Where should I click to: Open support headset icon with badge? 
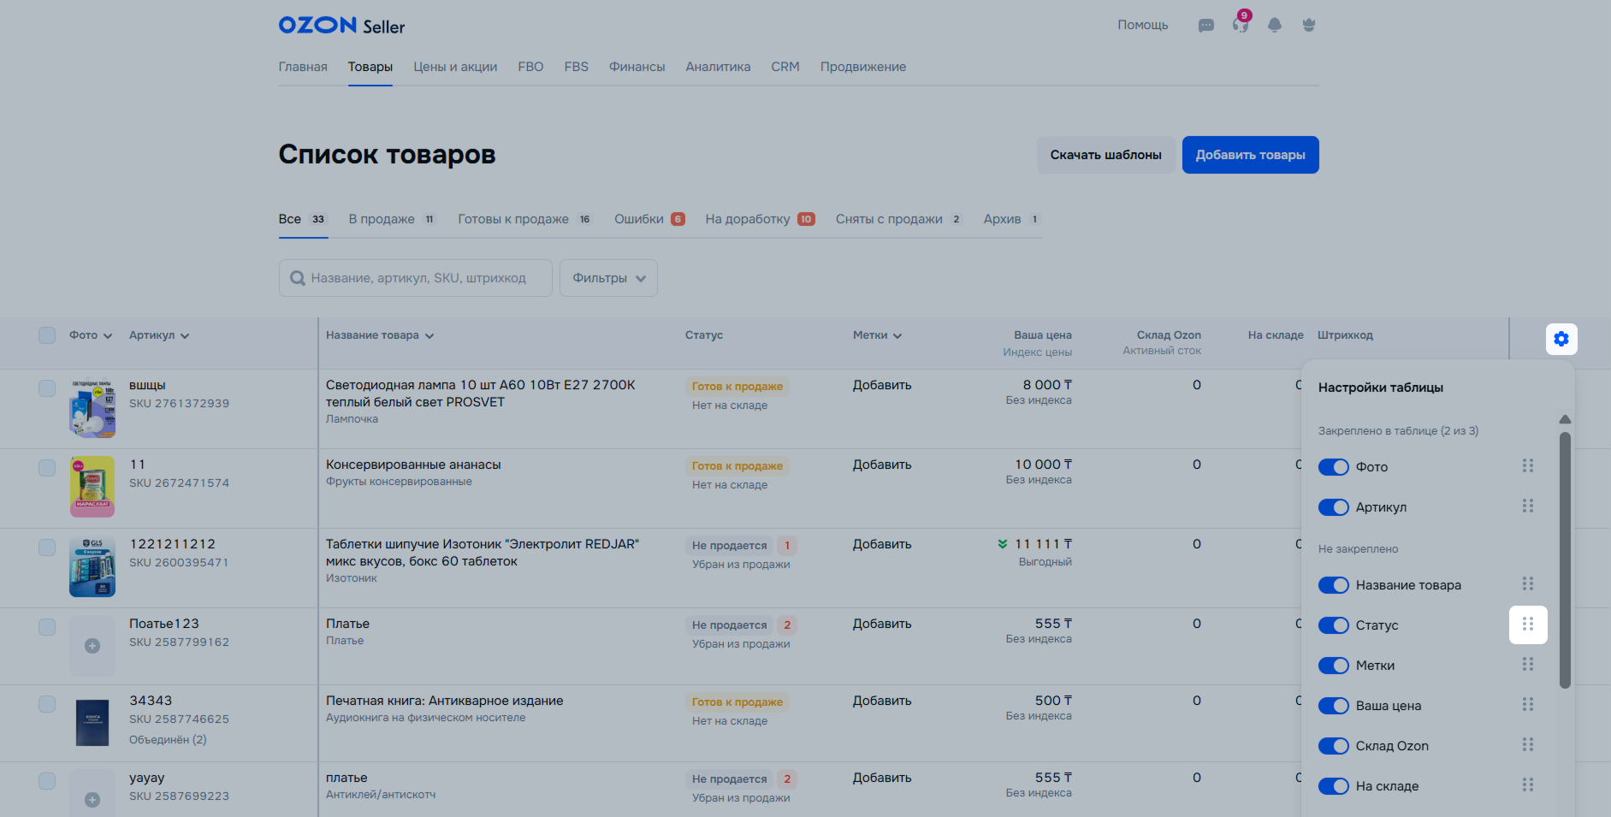[x=1240, y=25]
